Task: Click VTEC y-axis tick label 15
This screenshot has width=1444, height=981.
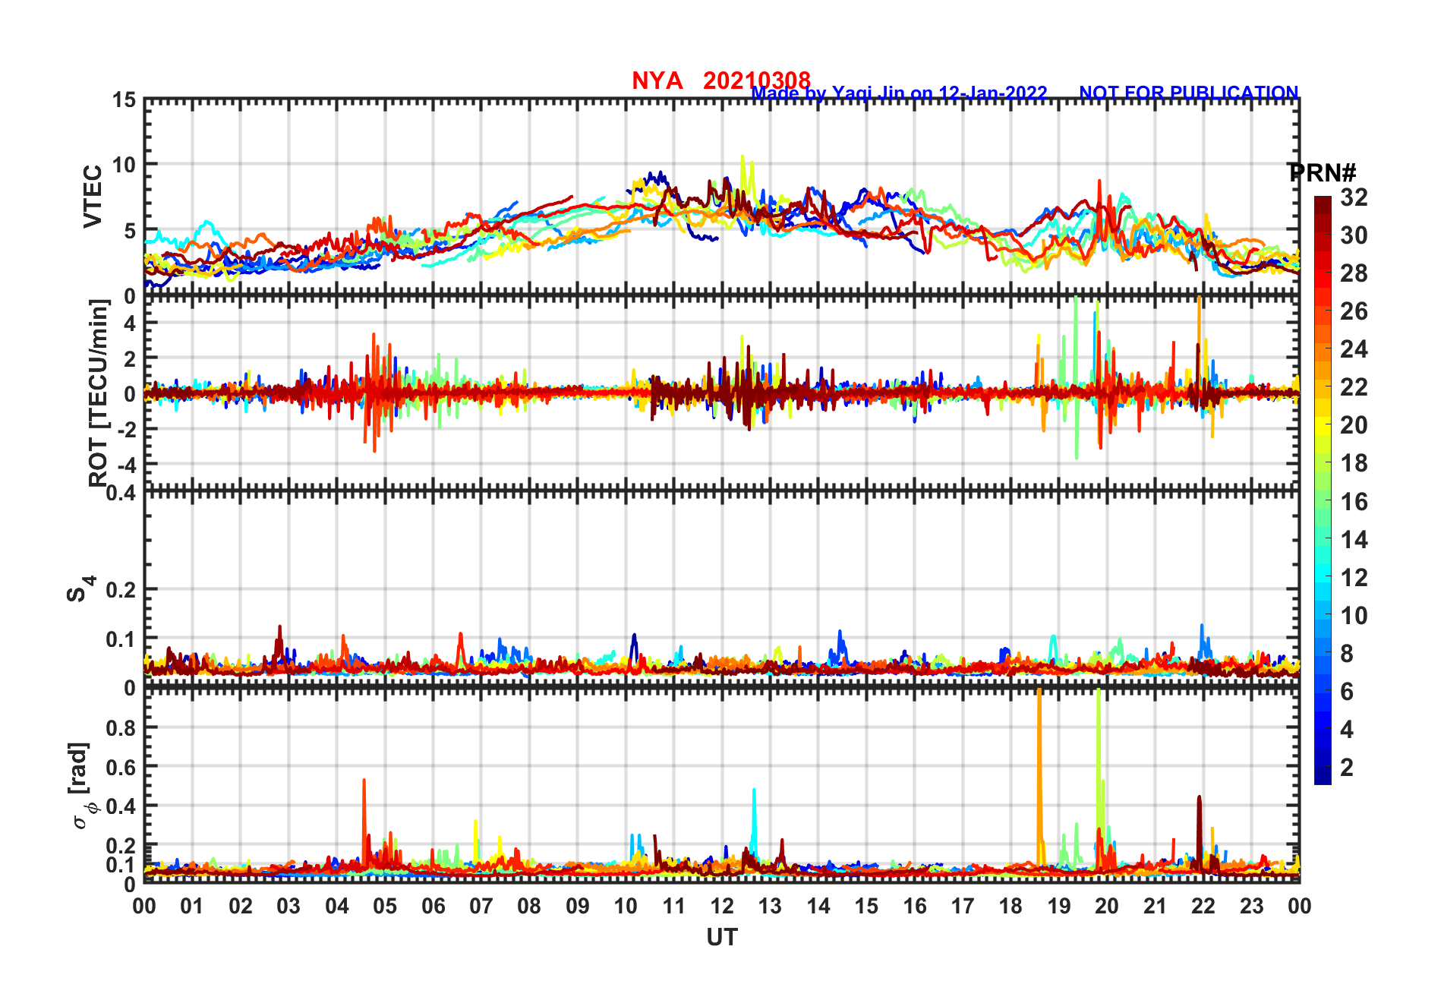Action: pos(125,100)
